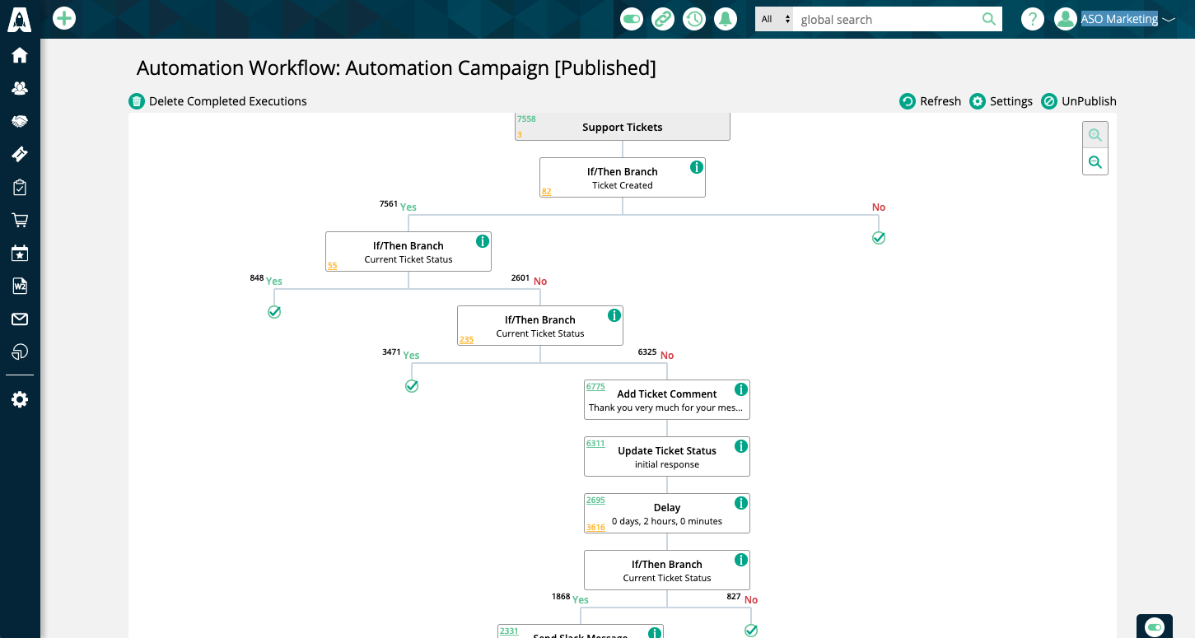Open the app logo home
Viewport: 1195px width, 638px height.
click(x=20, y=18)
